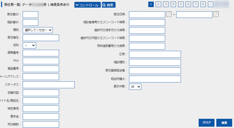Select the メールアドレス input box
Screen dimensions: 234x128
click(41, 77)
